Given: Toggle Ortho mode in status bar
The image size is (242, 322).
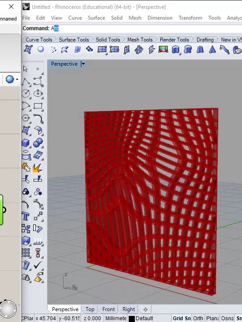Looking at the screenshot, I should (x=198, y=318).
